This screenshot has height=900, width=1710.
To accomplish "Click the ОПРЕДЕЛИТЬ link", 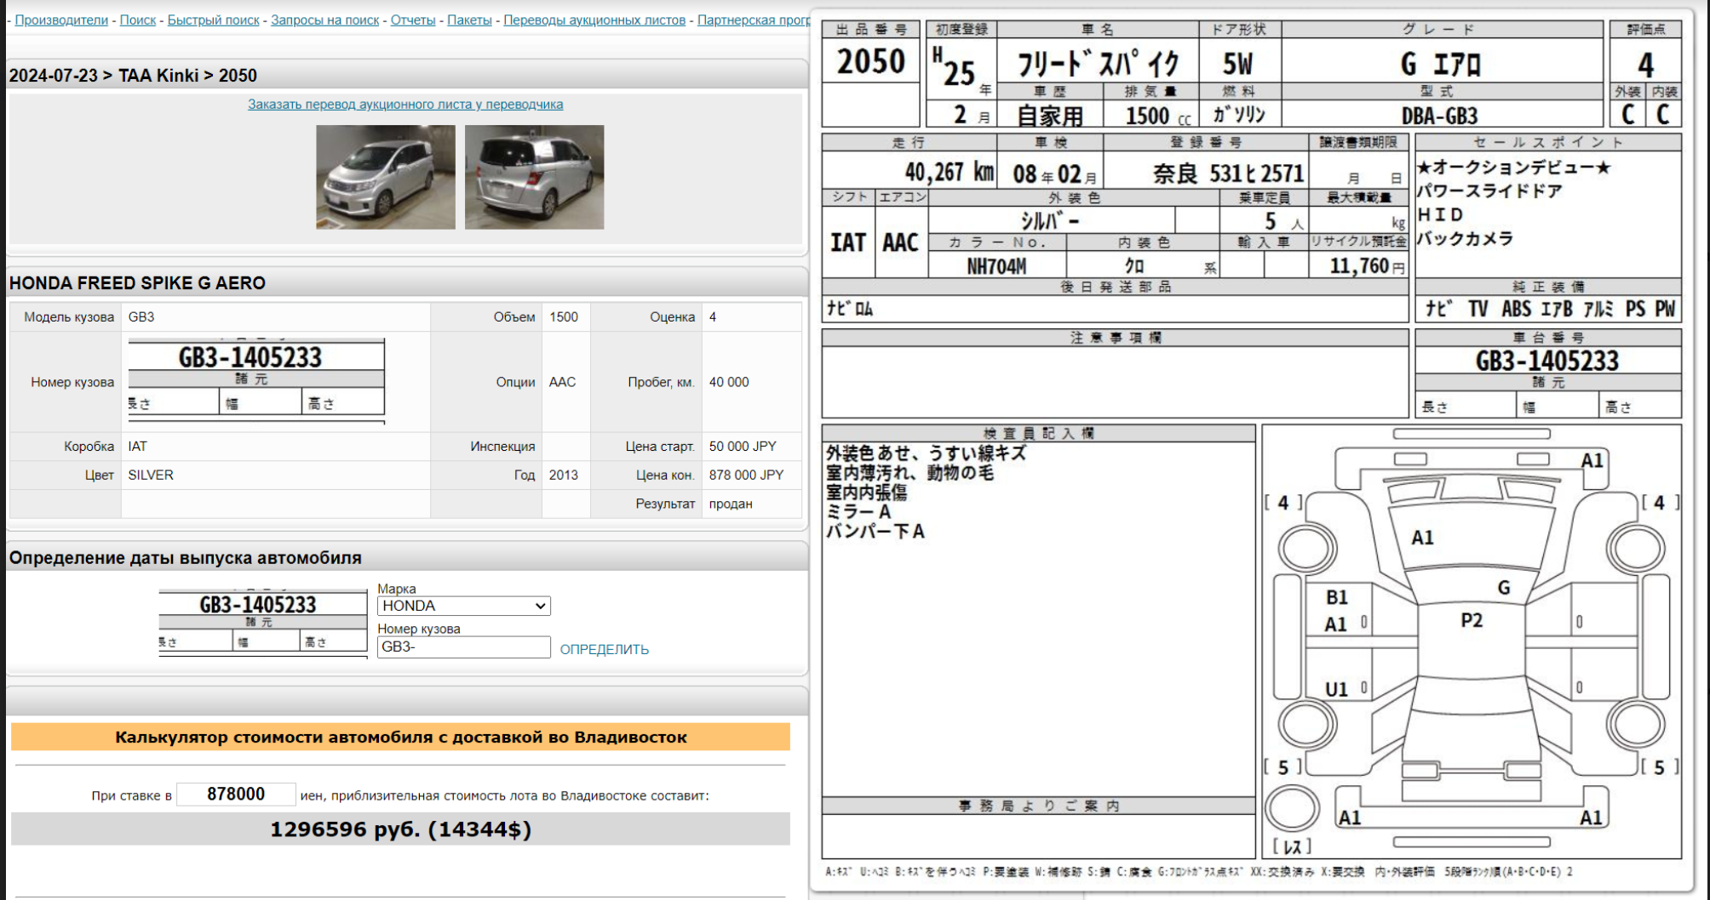I will pyautogui.click(x=604, y=649).
